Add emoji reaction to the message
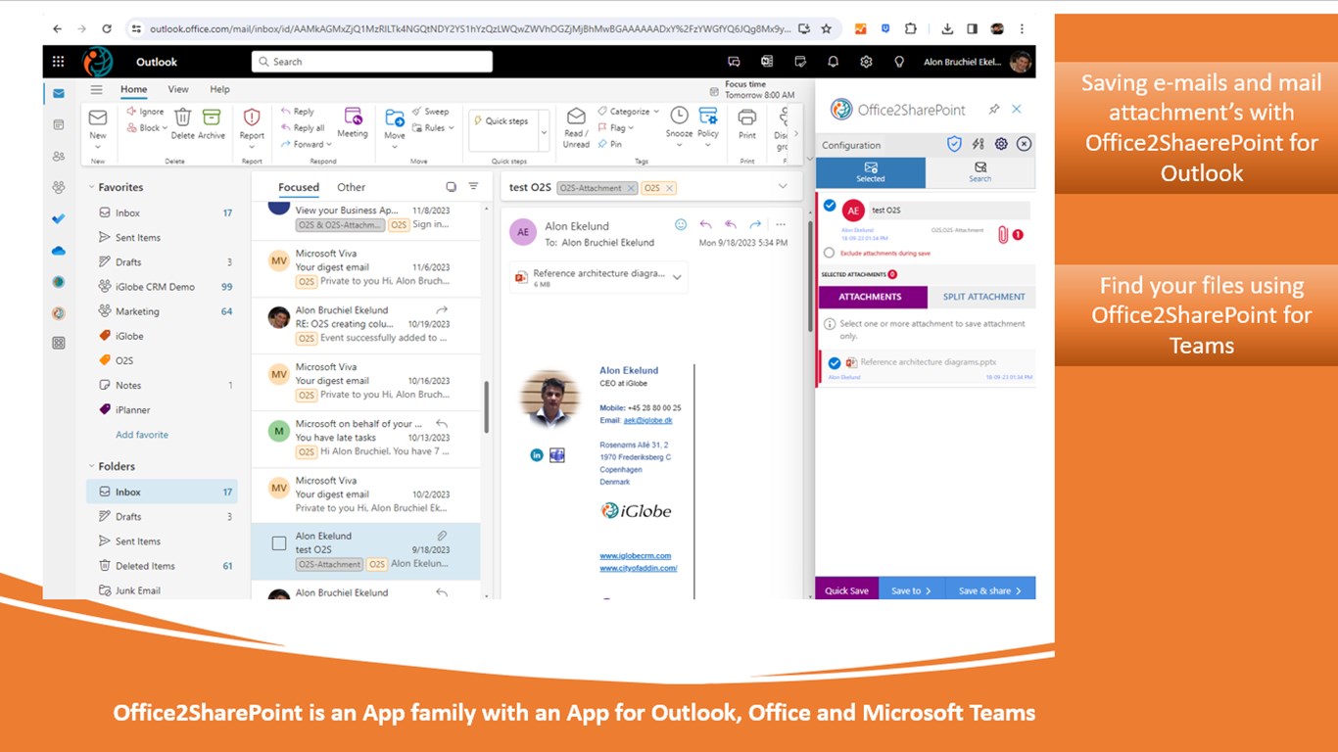Image resolution: width=1338 pixels, height=752 pixels. coord(682,225)
